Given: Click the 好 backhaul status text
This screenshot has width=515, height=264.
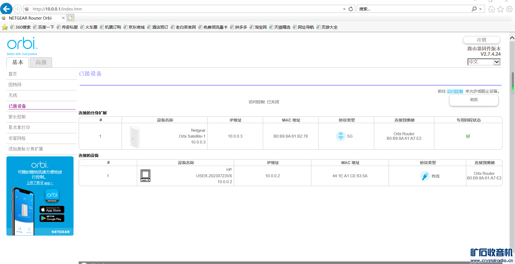Looking at the screenshot, I should point(468,137).
